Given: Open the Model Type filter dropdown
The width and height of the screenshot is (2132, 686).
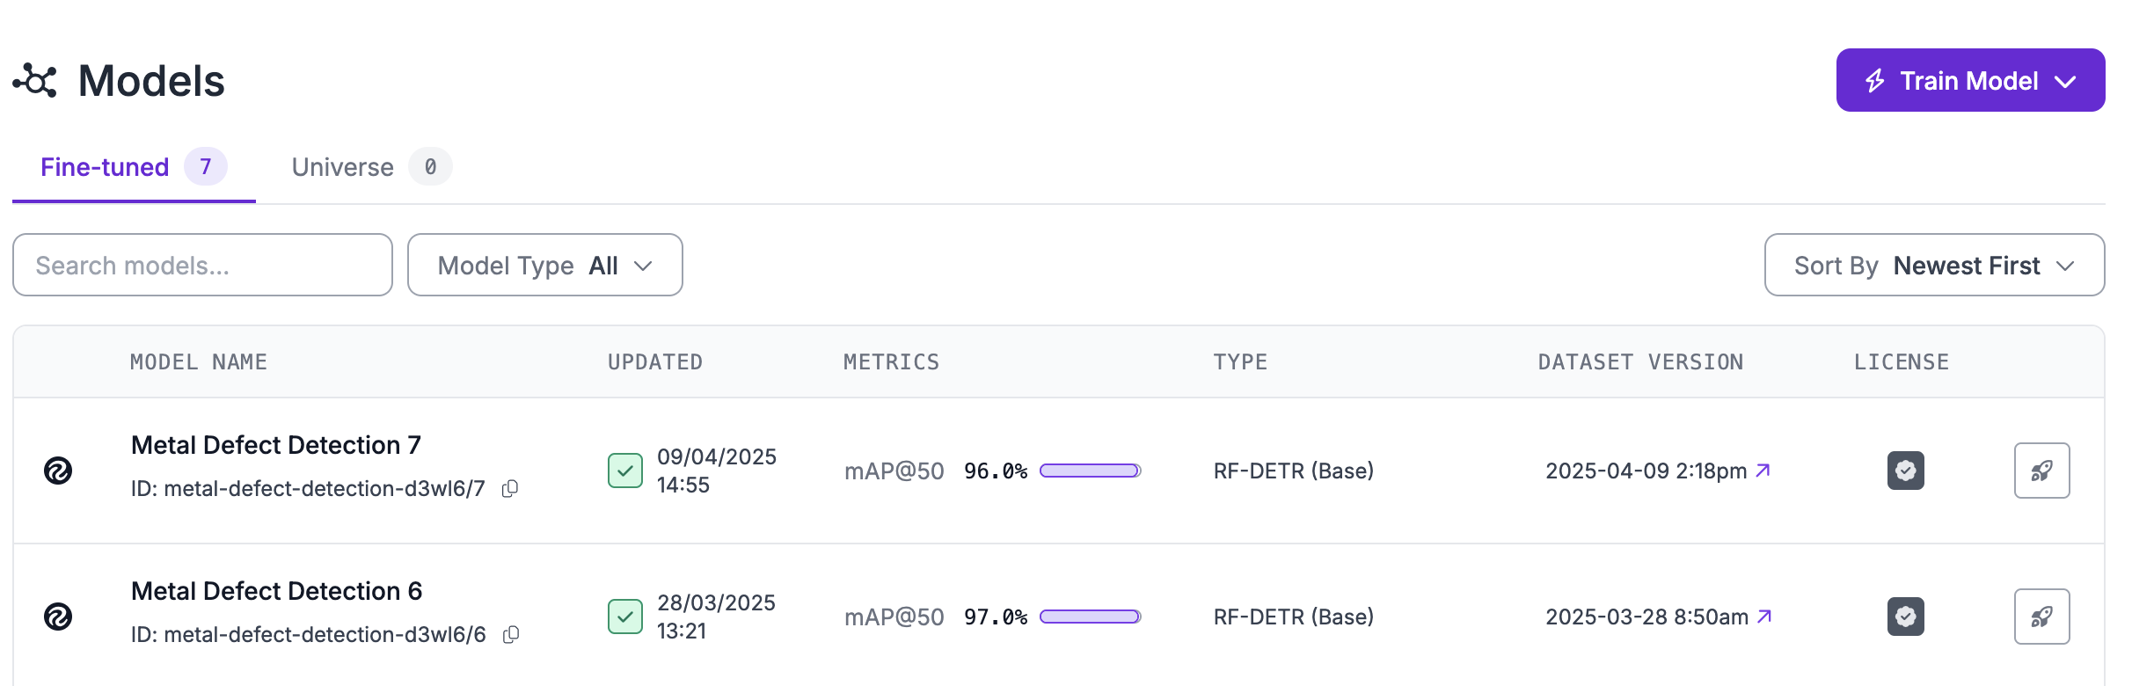Looking at the screenshot, I should (x=544, y=265).
